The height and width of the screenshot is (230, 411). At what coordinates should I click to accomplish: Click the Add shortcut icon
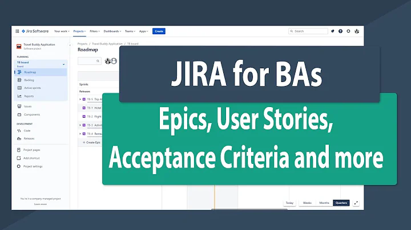tap(19, 158)
